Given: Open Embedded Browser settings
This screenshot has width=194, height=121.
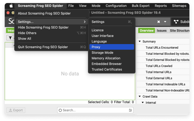Looking at the screenshot, I should [112, 64].
